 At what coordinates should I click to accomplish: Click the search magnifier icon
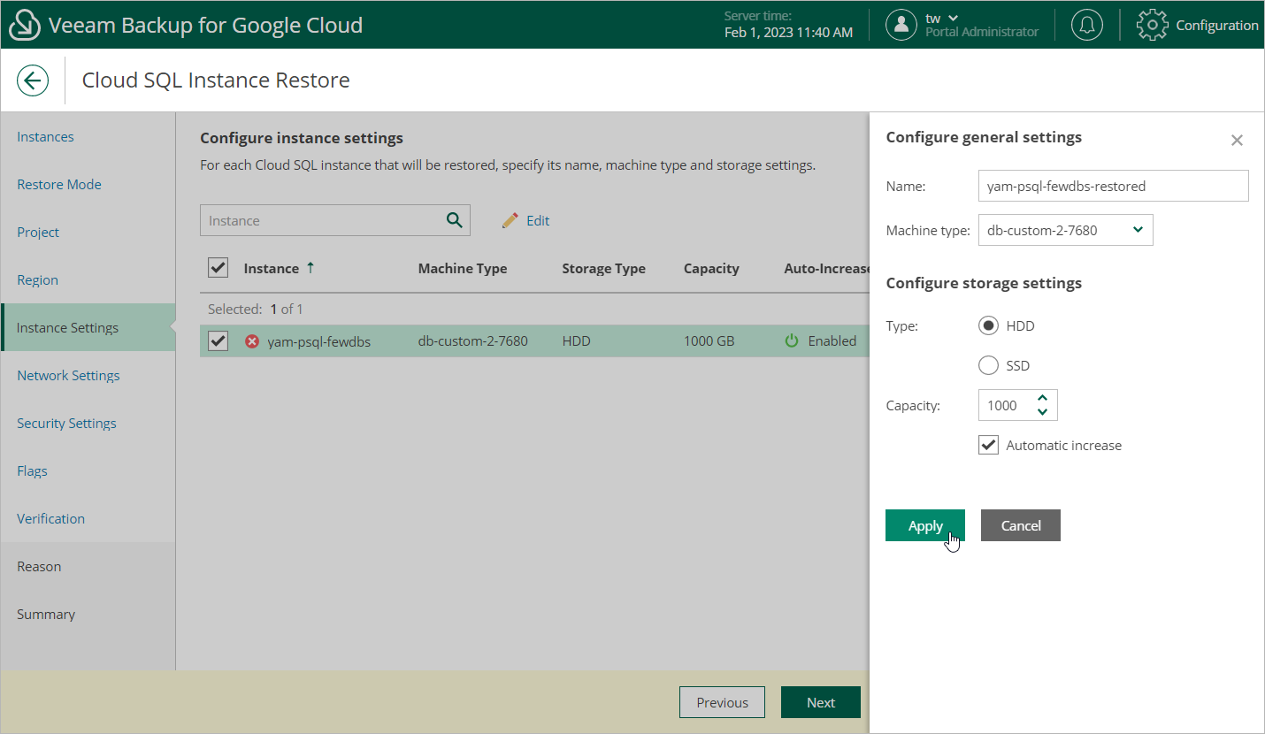(455, 220)
